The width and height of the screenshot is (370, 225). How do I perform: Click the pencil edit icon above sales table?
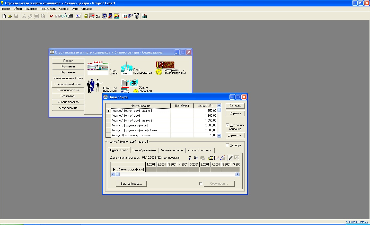click(x=230, y=158)
